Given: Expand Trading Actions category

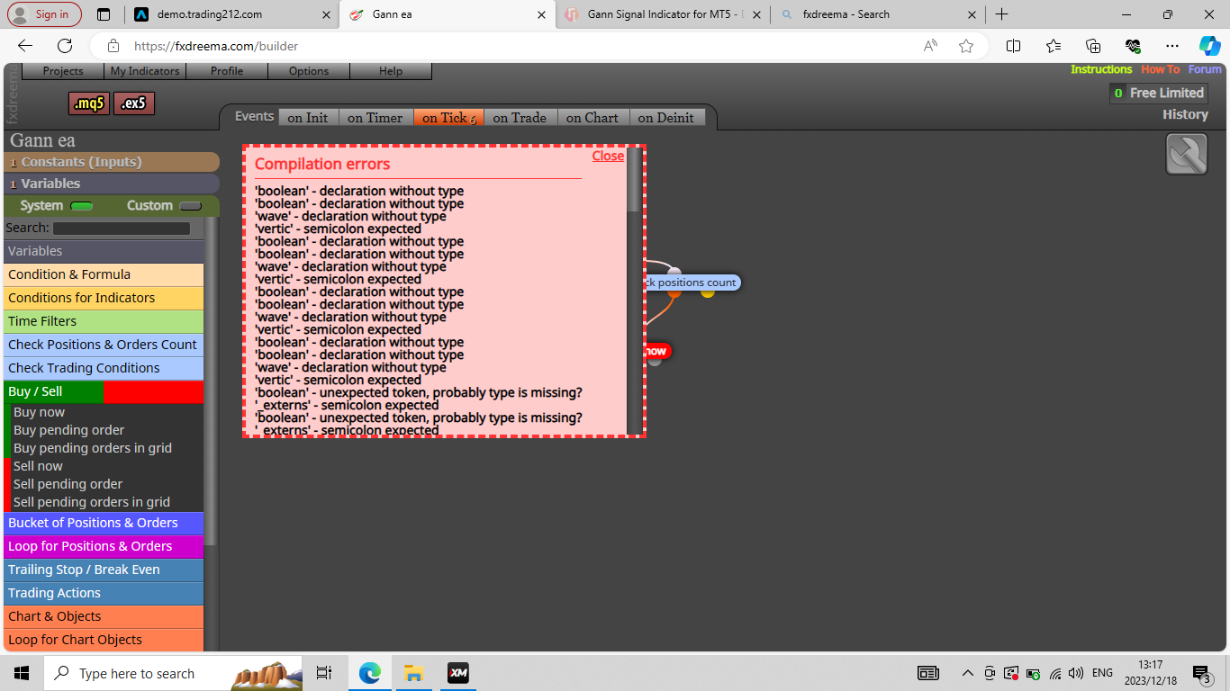Looking at the screenshot, I should click(x=104, y=593).
